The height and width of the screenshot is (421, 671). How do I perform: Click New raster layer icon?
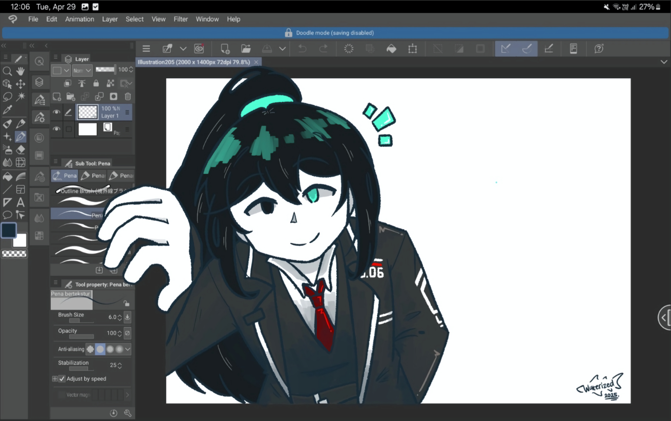[57, 97]
